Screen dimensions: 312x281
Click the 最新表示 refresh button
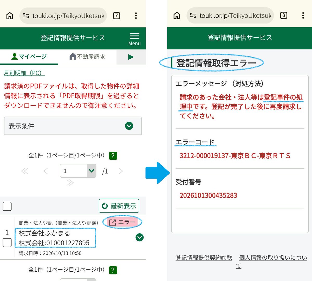click(119, 206)
